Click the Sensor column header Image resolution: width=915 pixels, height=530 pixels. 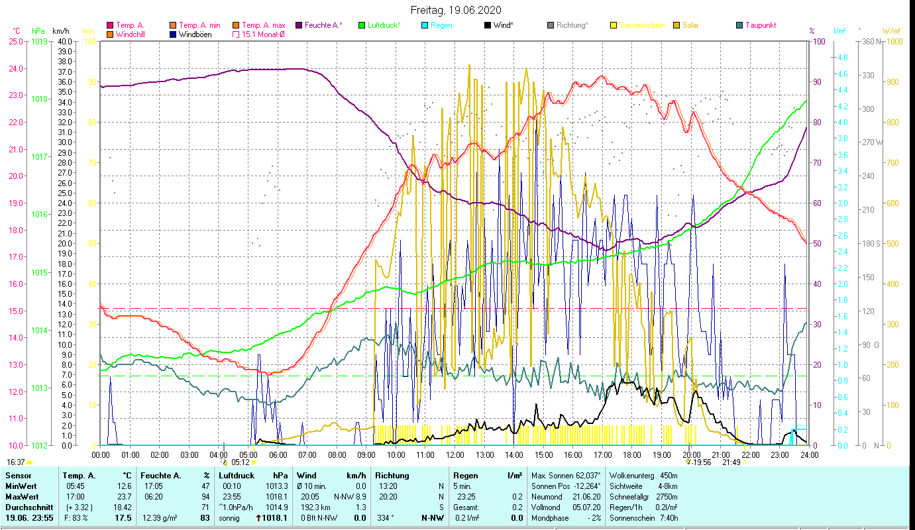[x=18, y=476]
